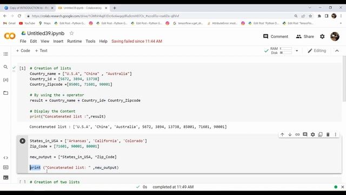Close the Untitled39.ipynb browser tab

coord(106,8)
